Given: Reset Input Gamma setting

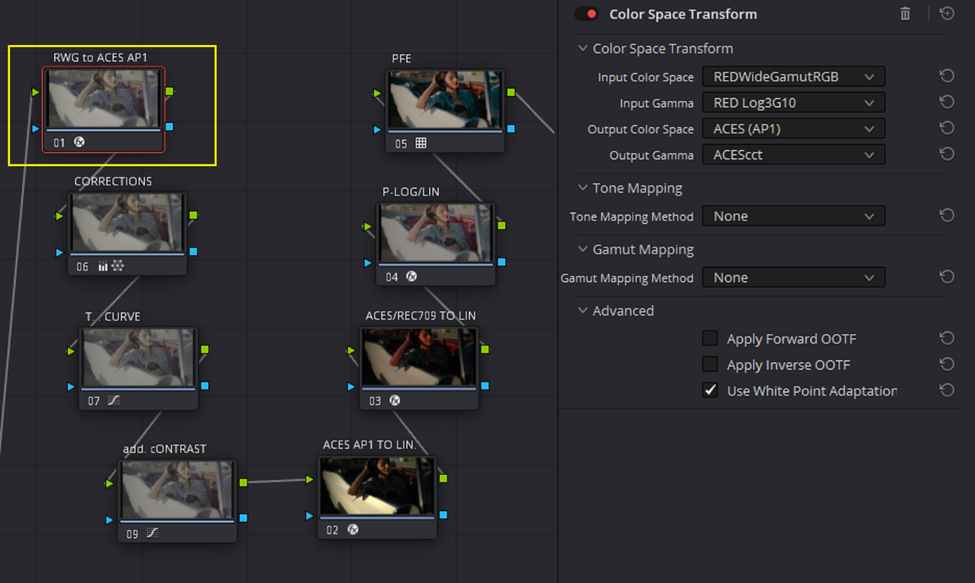Looking at the screenshot, I should (947, 102).
